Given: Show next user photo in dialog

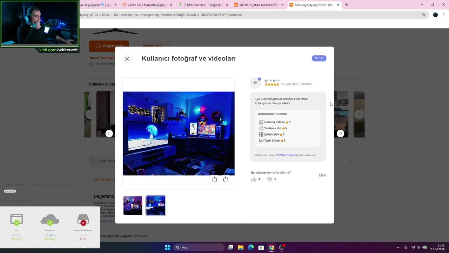Looking at the screenshot, I should point(340,134).
